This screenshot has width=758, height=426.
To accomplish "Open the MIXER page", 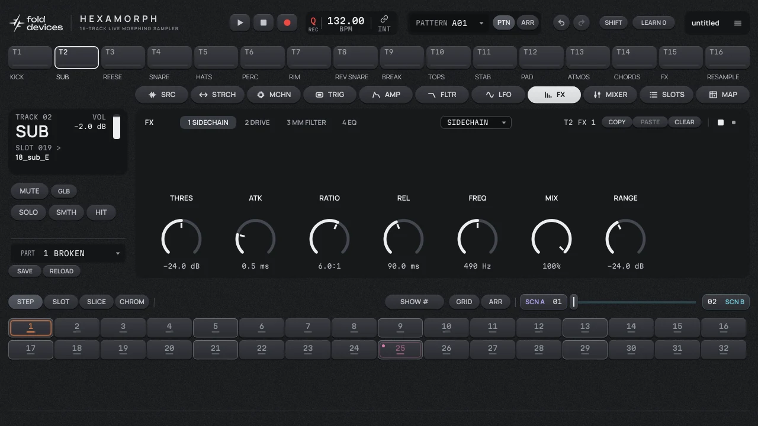I will click(x=610, y=95).
